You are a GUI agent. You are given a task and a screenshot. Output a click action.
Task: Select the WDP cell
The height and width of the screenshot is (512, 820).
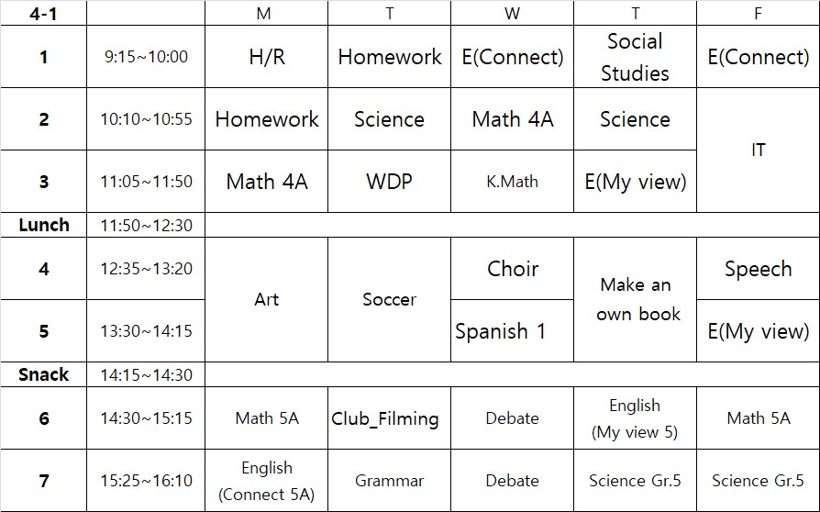click(x=389, y=182)
